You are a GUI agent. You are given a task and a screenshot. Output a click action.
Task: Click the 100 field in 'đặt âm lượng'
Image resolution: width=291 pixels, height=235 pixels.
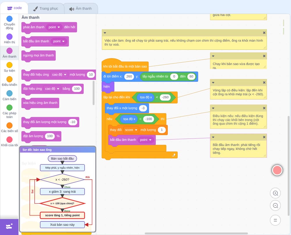[50, 136]
